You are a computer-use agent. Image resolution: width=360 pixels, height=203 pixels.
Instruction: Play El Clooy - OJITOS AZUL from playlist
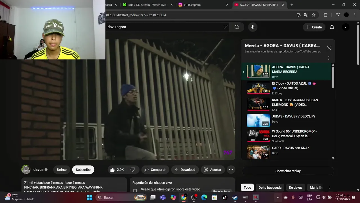tap(286, 88)
